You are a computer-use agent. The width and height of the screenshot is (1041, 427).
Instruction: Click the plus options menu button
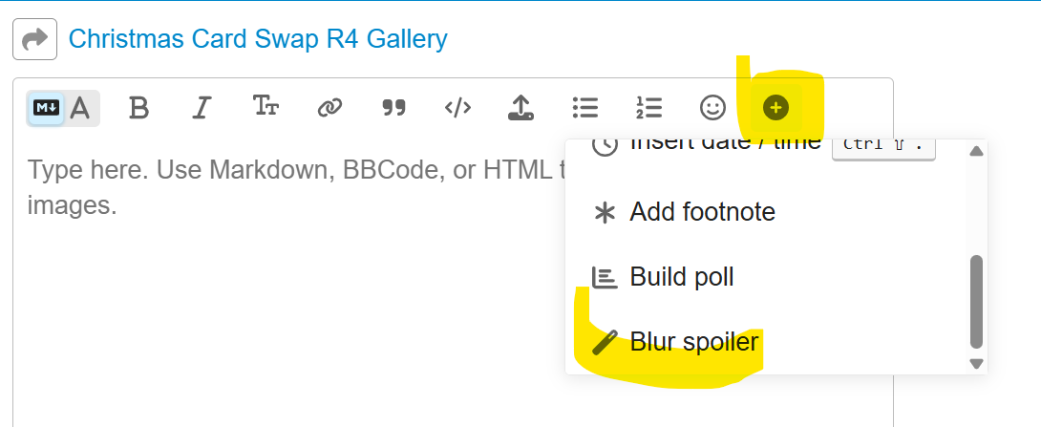(776, 108)
